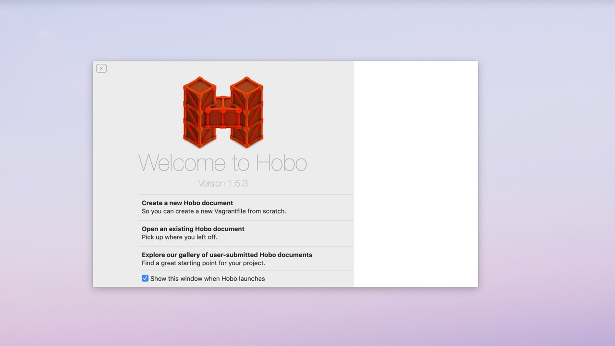Click the orange Hobo H logo
The image size is (615, 346).
(x=223, y=112)
